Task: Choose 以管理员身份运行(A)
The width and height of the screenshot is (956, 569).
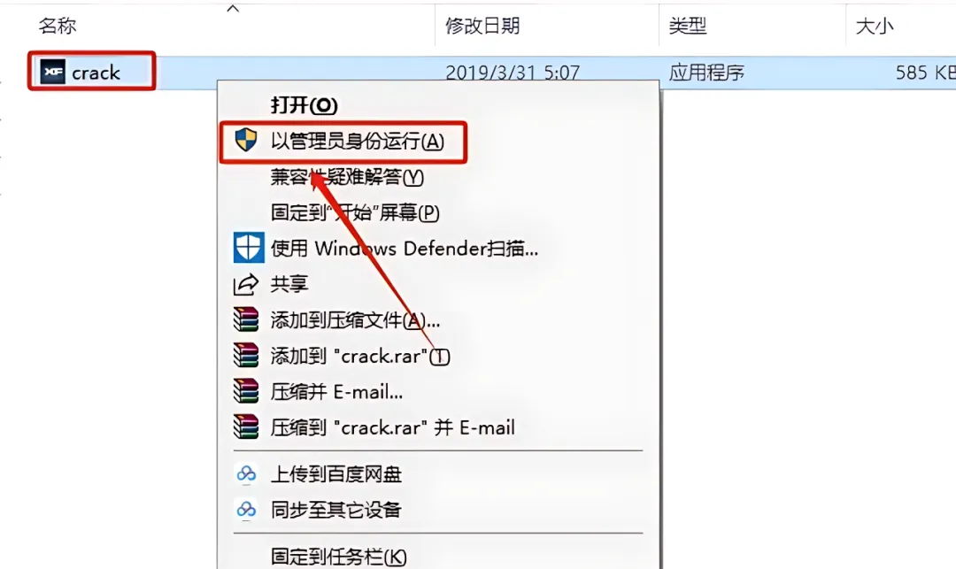Action: point(358,141)
